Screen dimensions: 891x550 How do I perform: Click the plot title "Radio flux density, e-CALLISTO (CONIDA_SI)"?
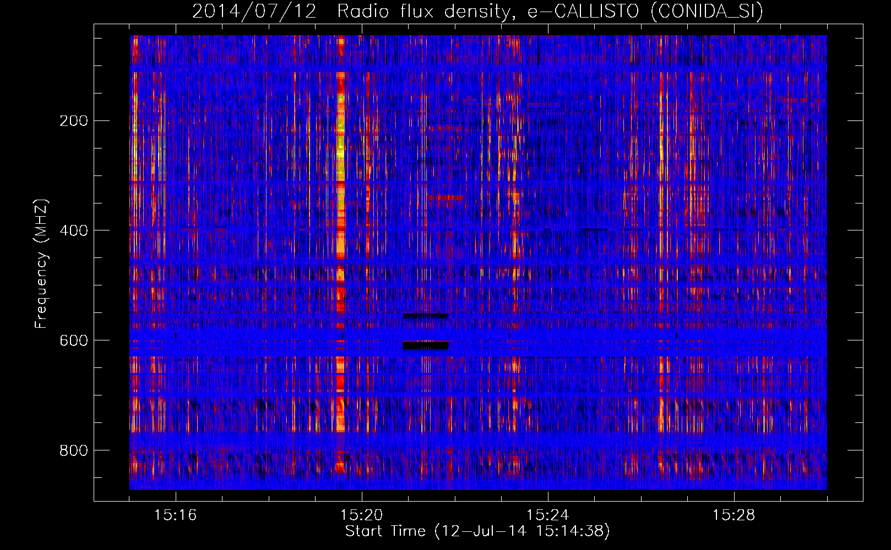click(550, 11)
